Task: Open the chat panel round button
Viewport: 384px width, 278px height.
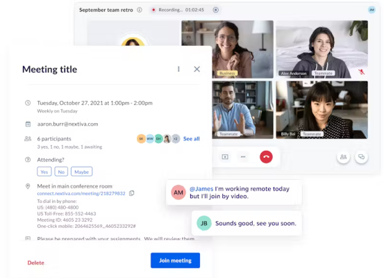Action: [x=361, y=157]
